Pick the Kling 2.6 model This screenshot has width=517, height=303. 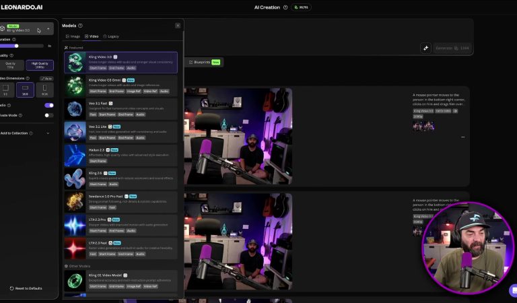tap(120, 178)
